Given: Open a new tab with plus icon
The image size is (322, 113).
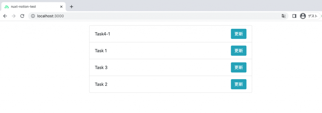Looking at the screenshot, I should coord(71,7).
